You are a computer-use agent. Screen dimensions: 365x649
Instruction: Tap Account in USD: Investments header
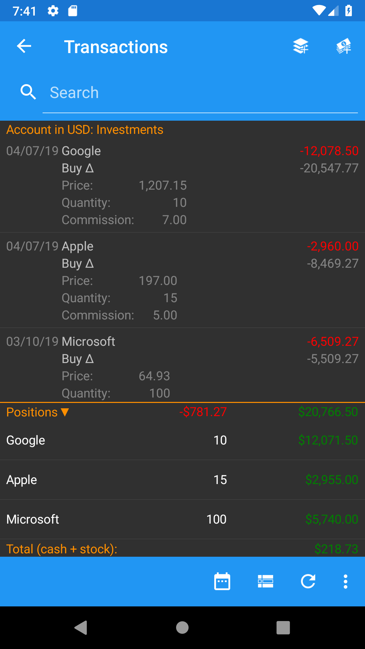click(85, 130)
